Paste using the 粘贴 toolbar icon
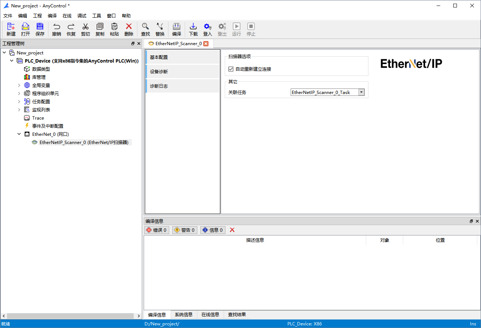Image resolution: width=481 pixels, height=328 pixels. (114, 29)
